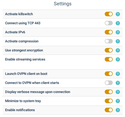Disable Enable streaming services toggle
The width and height of the screenshot is (125, 117).
(109, 59)
